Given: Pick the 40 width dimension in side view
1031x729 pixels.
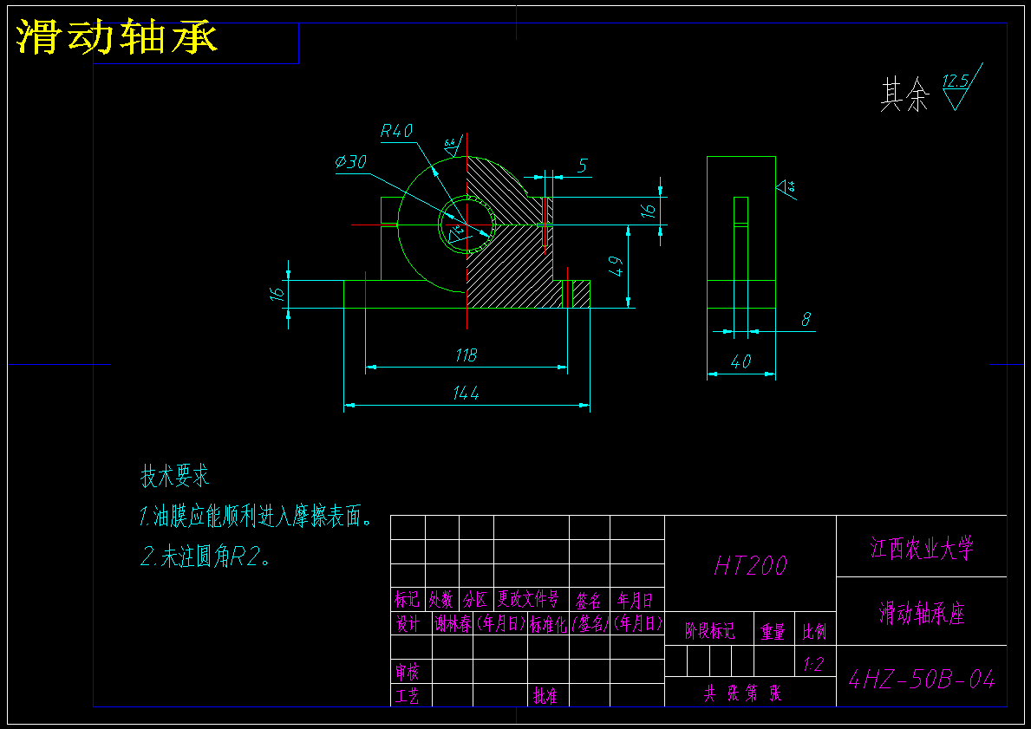Looking at the screenshot, I should (x=741, y=361).
